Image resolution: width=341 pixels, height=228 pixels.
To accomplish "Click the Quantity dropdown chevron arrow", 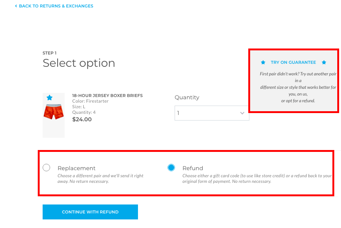I will (242, 113).
